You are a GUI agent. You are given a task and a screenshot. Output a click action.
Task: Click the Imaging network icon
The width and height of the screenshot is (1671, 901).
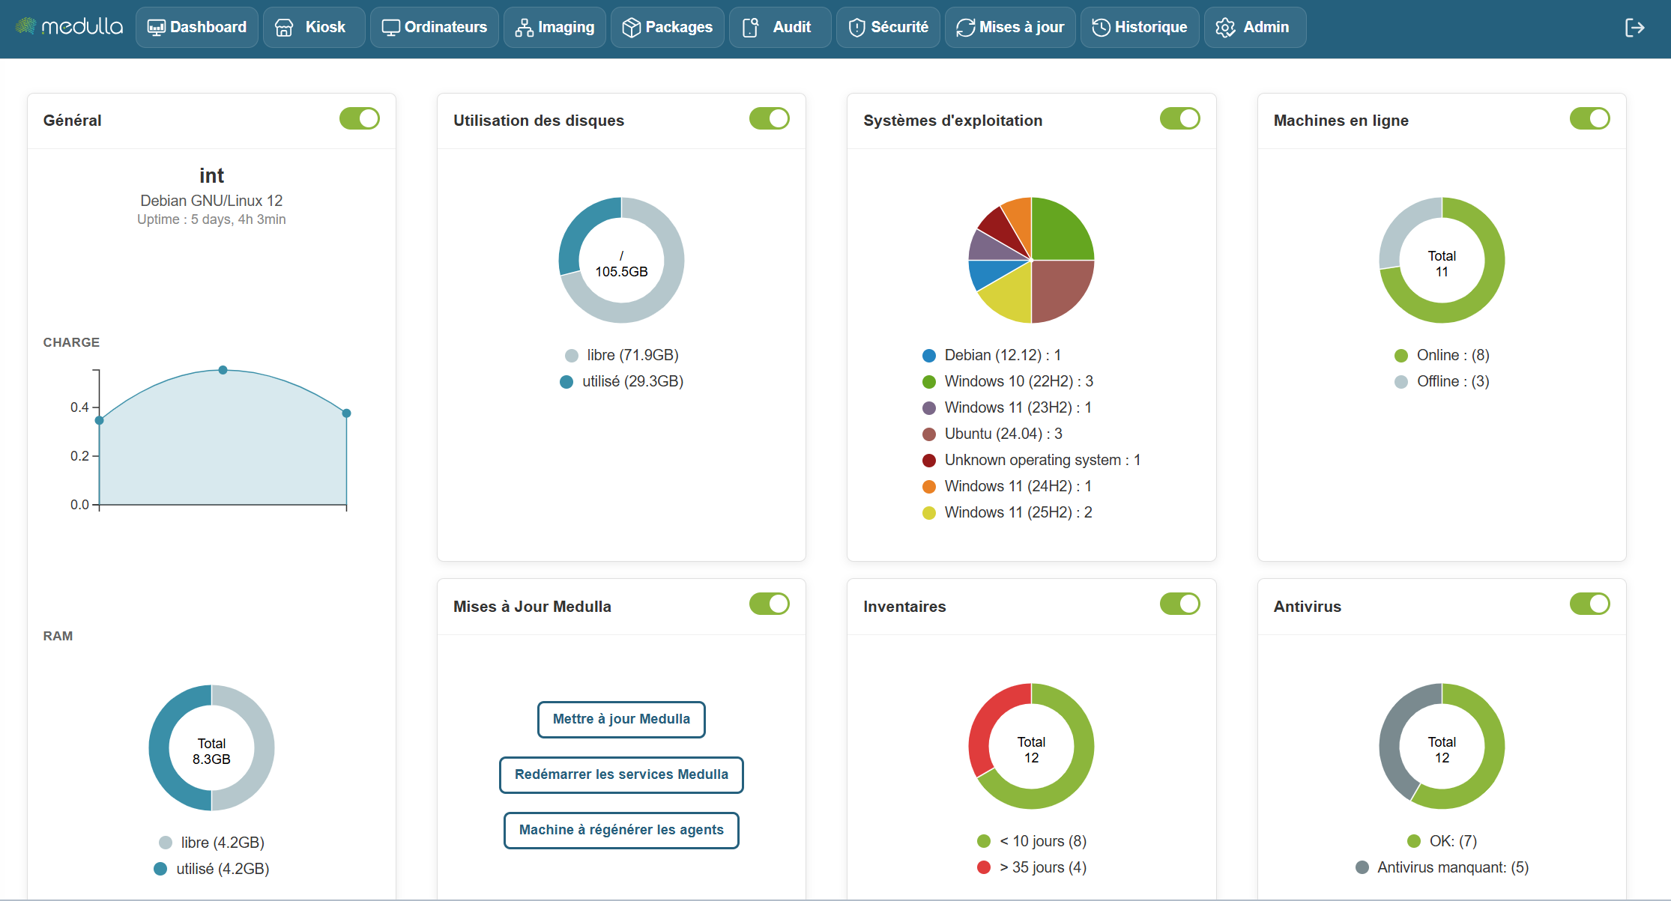(x=524, y=28)
